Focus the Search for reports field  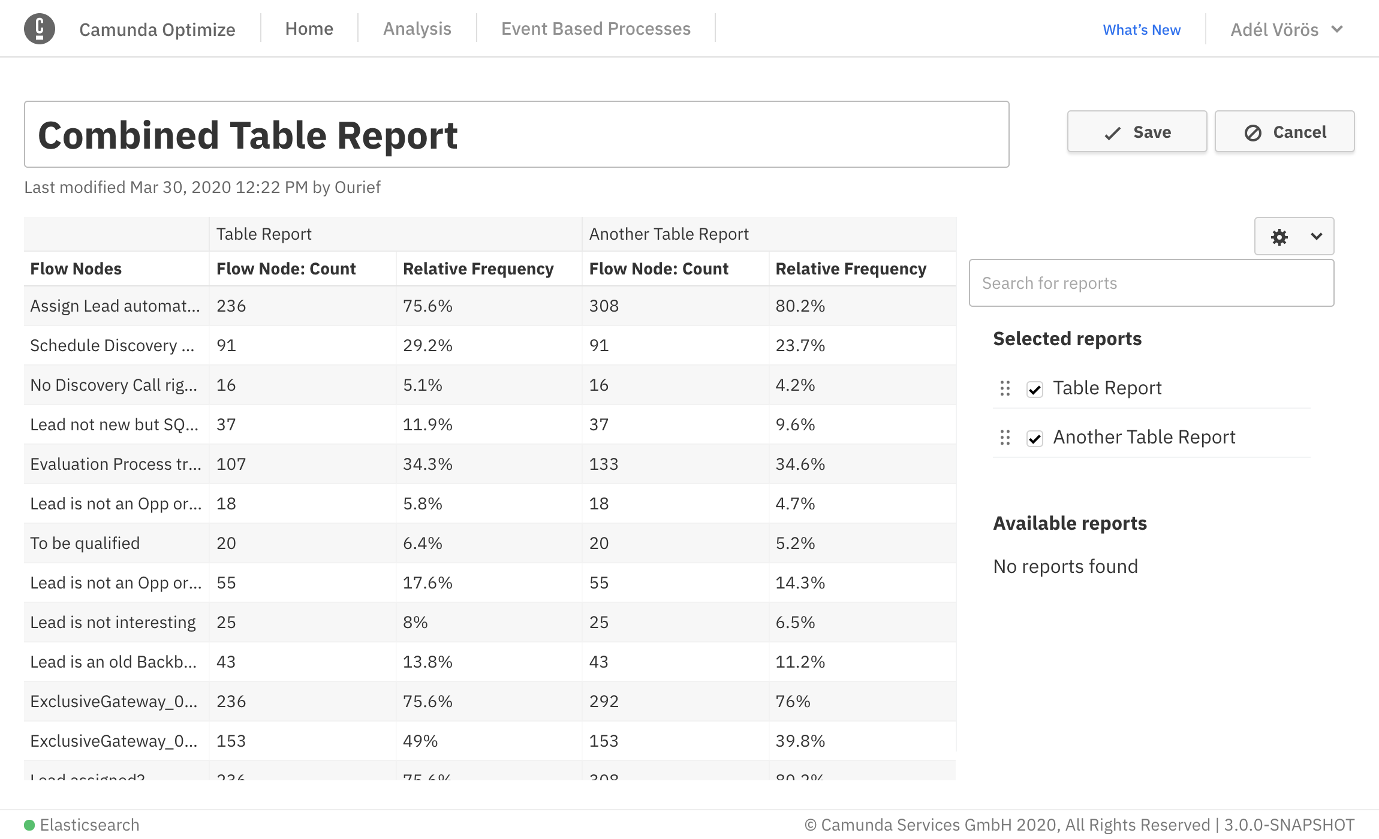pyautogui.click(x=1151, y=283)
